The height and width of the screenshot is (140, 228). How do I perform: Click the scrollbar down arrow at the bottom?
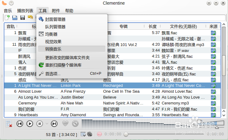pos(224,115)
